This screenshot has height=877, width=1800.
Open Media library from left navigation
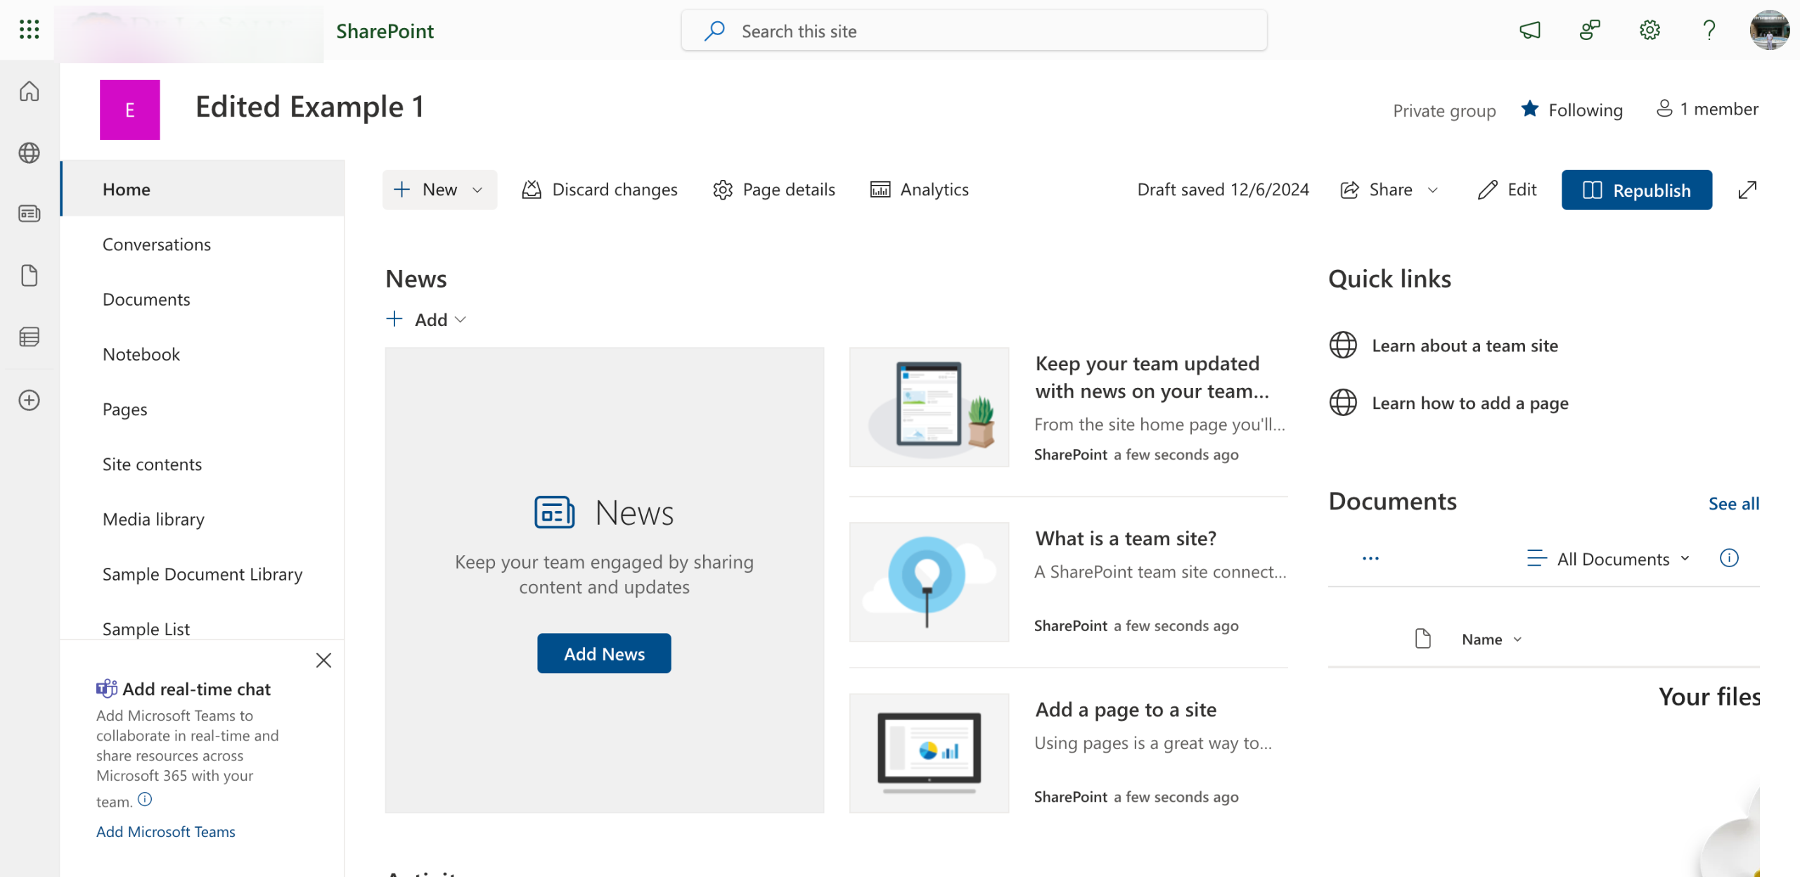[x=153, y=519]
